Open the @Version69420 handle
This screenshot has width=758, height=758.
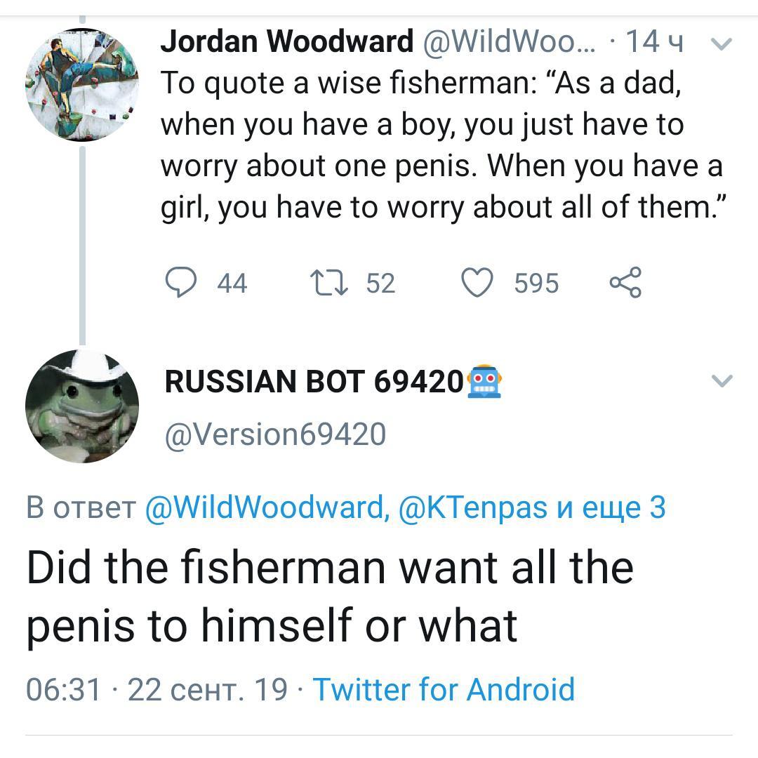pyautogui.click(x=274, y=434)
